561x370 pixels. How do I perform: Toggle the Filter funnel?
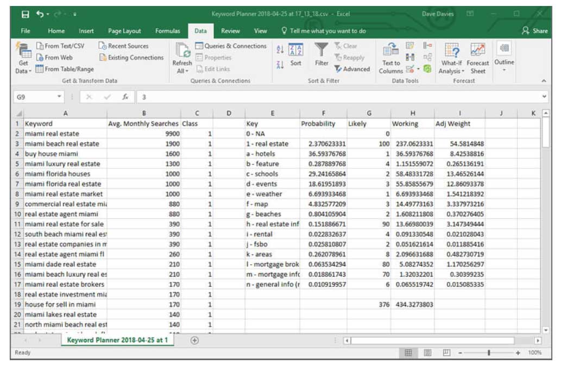pos(322,55)
